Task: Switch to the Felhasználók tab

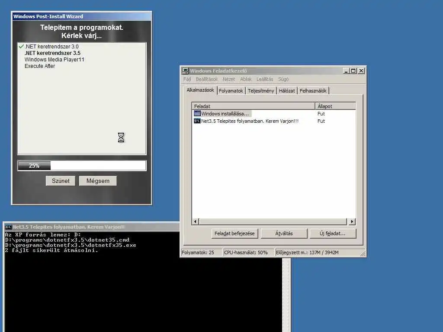Action: (313, 91)
